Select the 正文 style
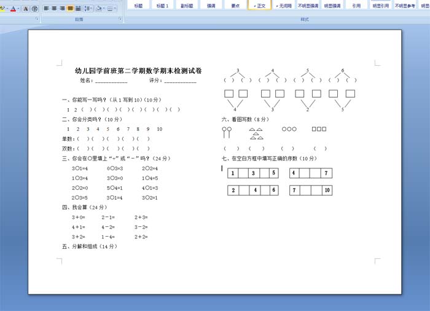This screenshot has width=430, height=311. (259, 5)
